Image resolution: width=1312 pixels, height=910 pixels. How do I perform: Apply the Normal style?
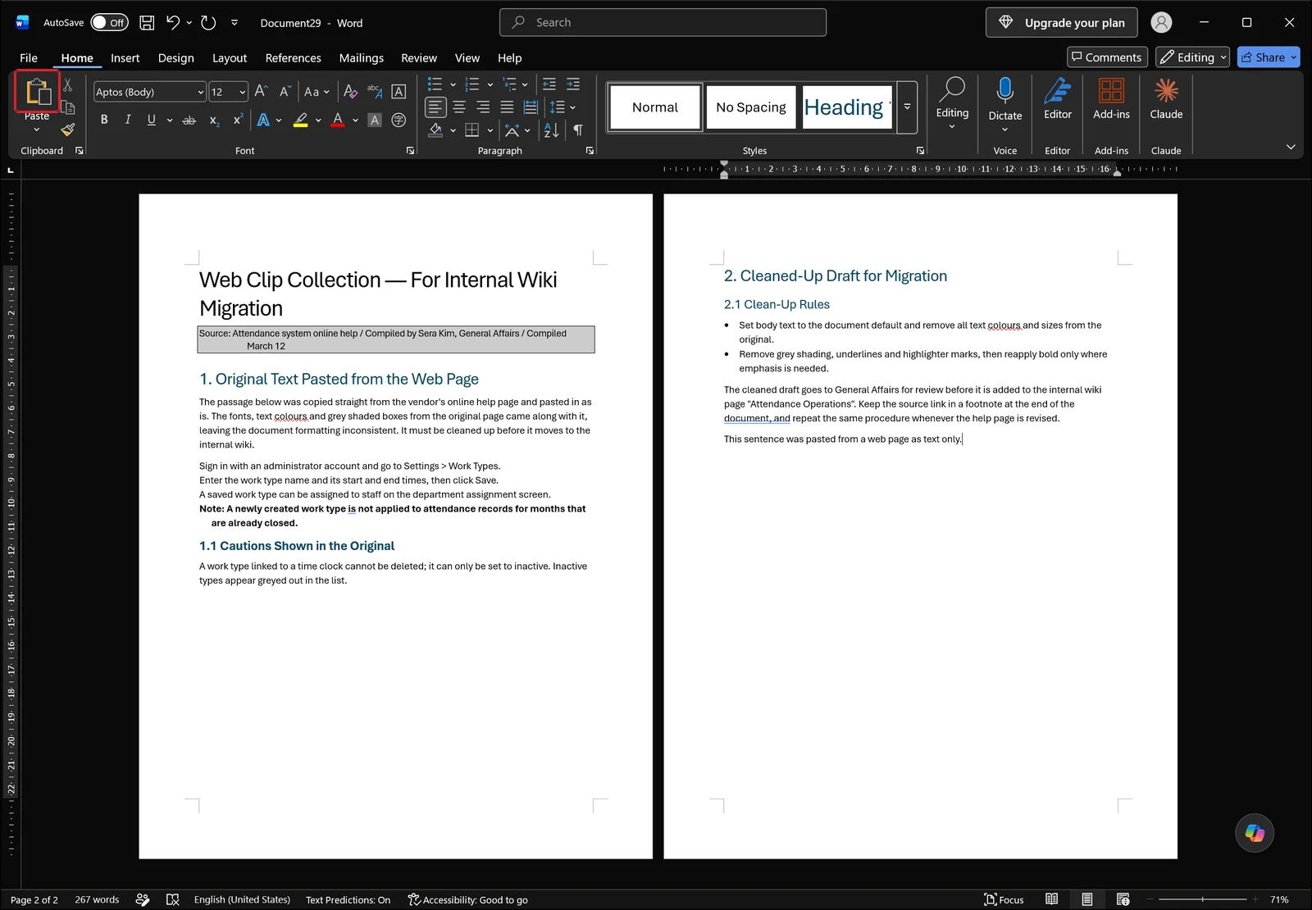(654, 107)
